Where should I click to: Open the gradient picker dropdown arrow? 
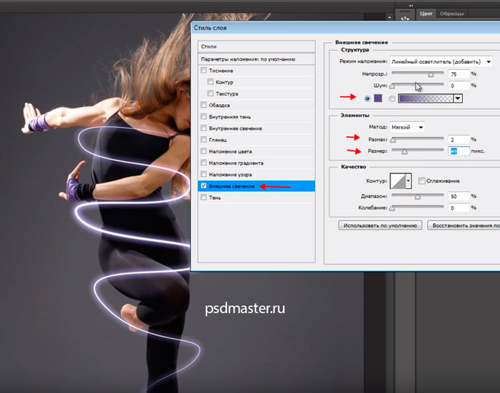pos(458,98)
